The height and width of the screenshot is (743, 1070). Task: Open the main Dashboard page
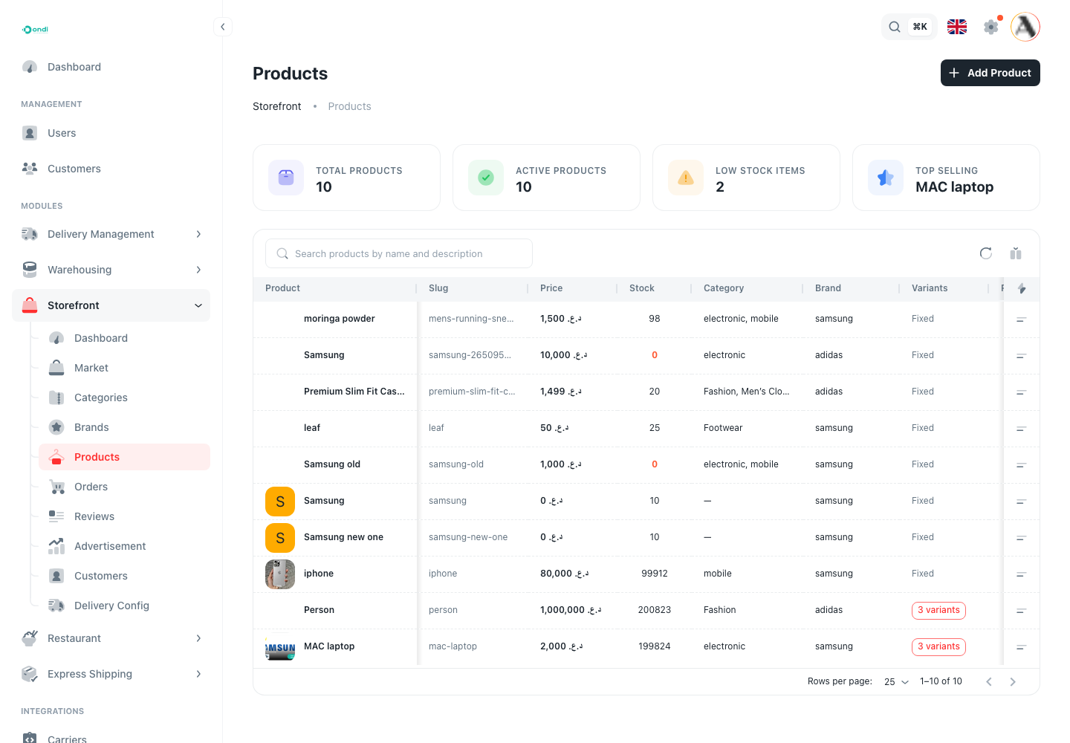tap(111, 67)
